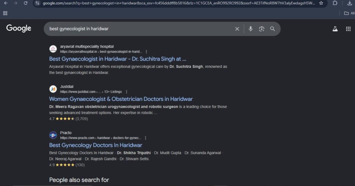Click the magnifier search button

point(272,29)
